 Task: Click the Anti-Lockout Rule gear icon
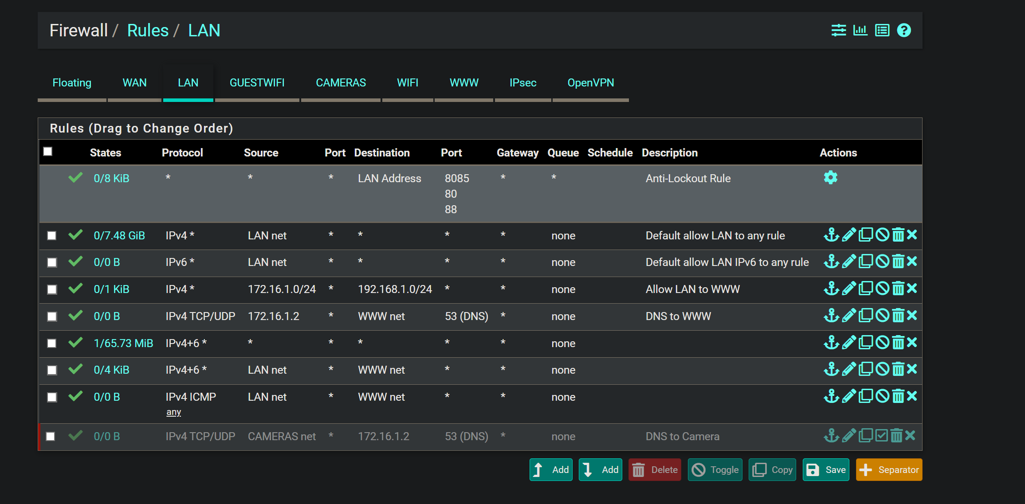point(830,178)
